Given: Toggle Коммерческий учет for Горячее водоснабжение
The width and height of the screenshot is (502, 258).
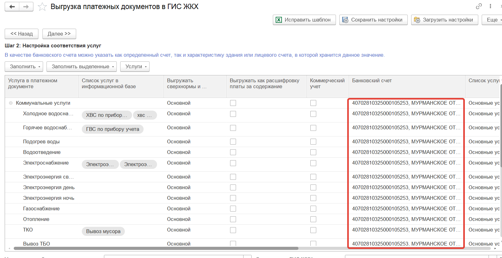Looking at the screenshot, I should point(313,128).
